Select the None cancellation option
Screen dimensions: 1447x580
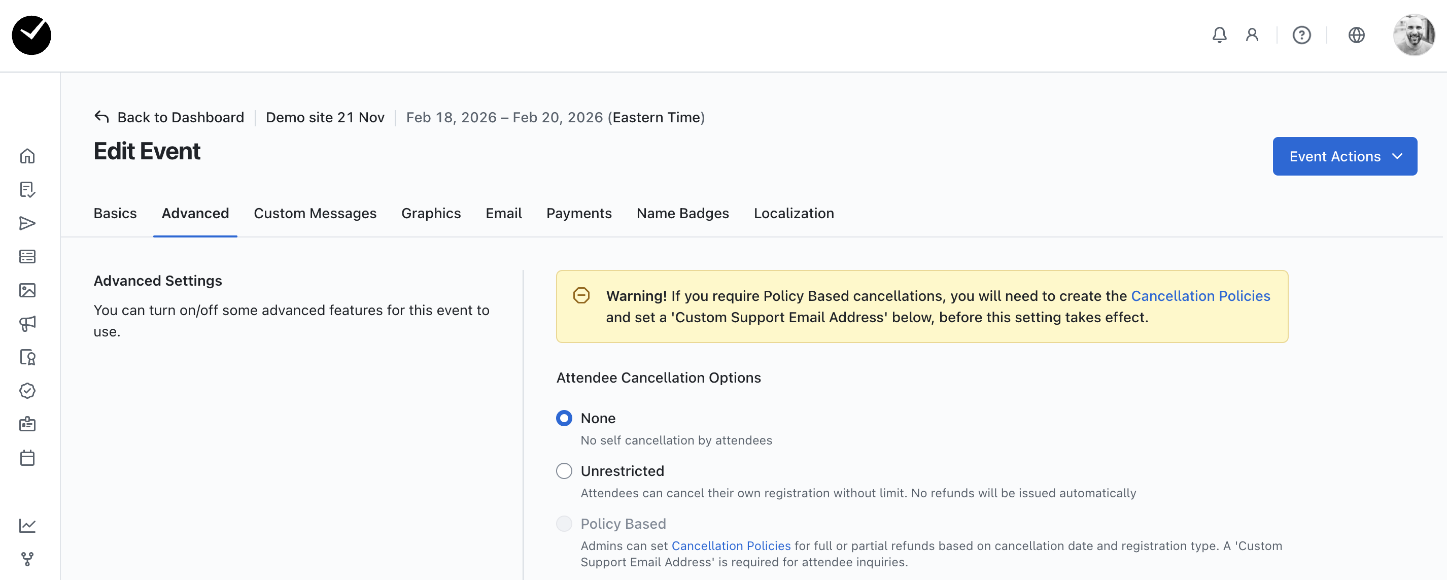(564, 418)
